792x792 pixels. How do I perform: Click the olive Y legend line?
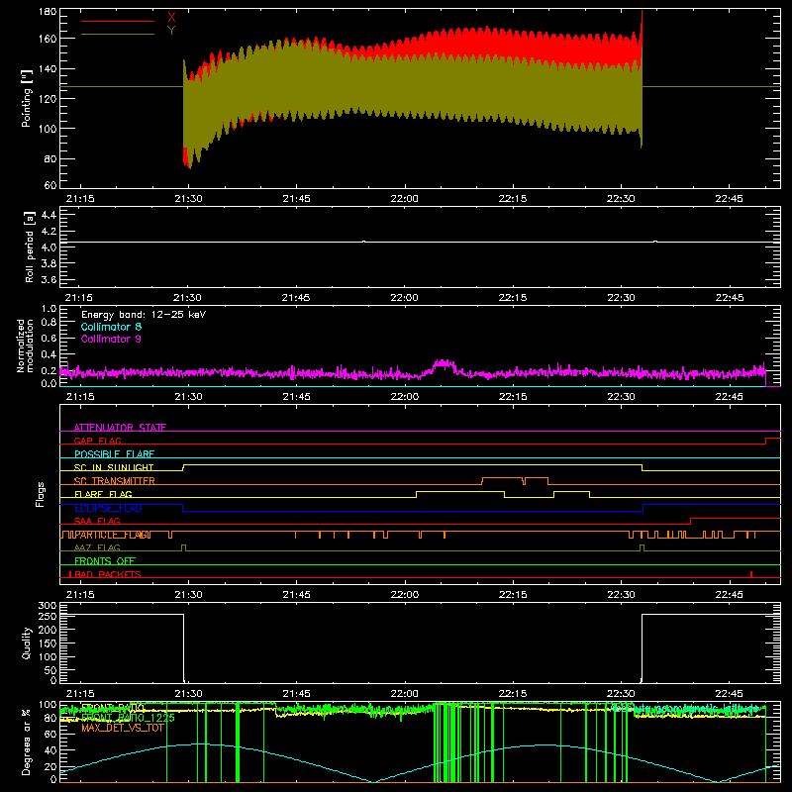(118, 34)
